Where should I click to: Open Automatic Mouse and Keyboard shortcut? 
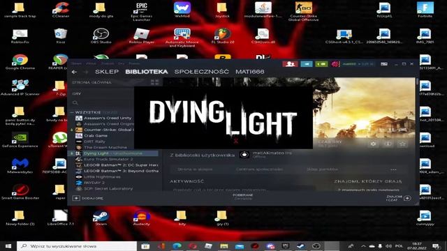click(182, 38)
